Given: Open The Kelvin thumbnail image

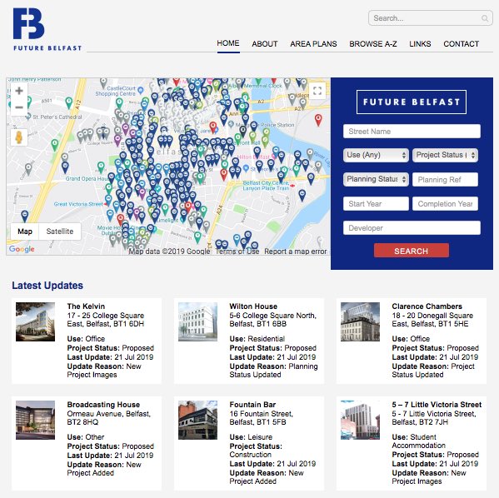Looking at the screenshot, I should click(35, 321).
